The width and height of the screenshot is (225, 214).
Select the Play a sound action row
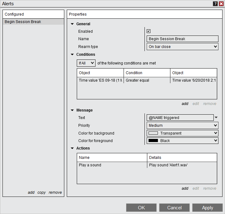112,165
